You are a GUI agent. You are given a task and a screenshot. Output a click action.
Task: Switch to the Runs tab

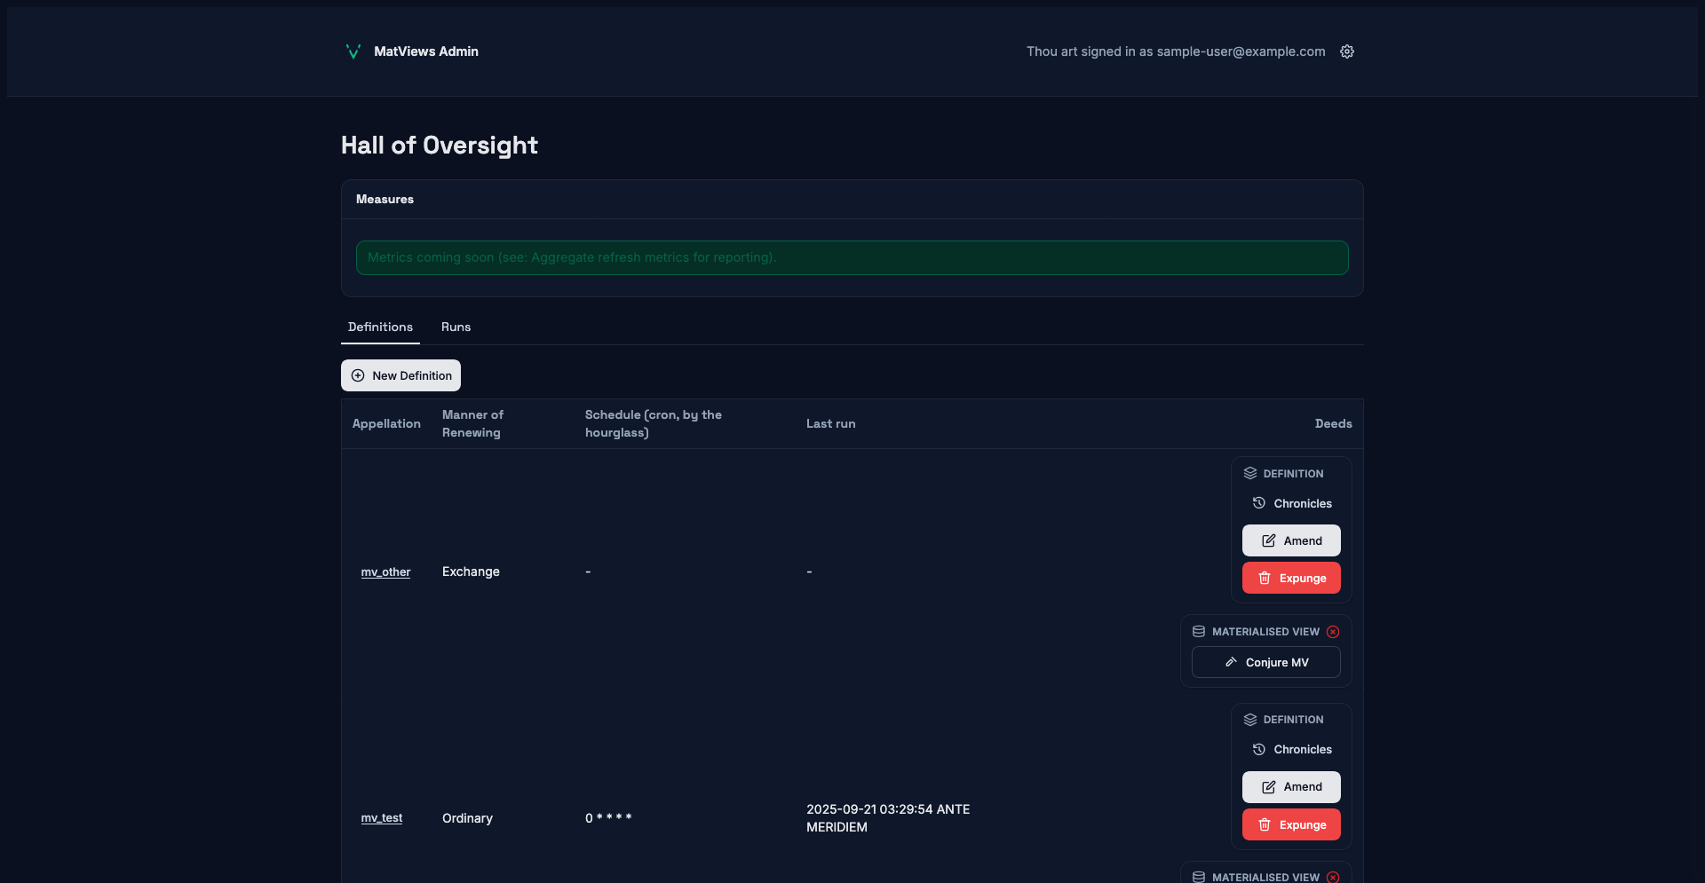456,327
